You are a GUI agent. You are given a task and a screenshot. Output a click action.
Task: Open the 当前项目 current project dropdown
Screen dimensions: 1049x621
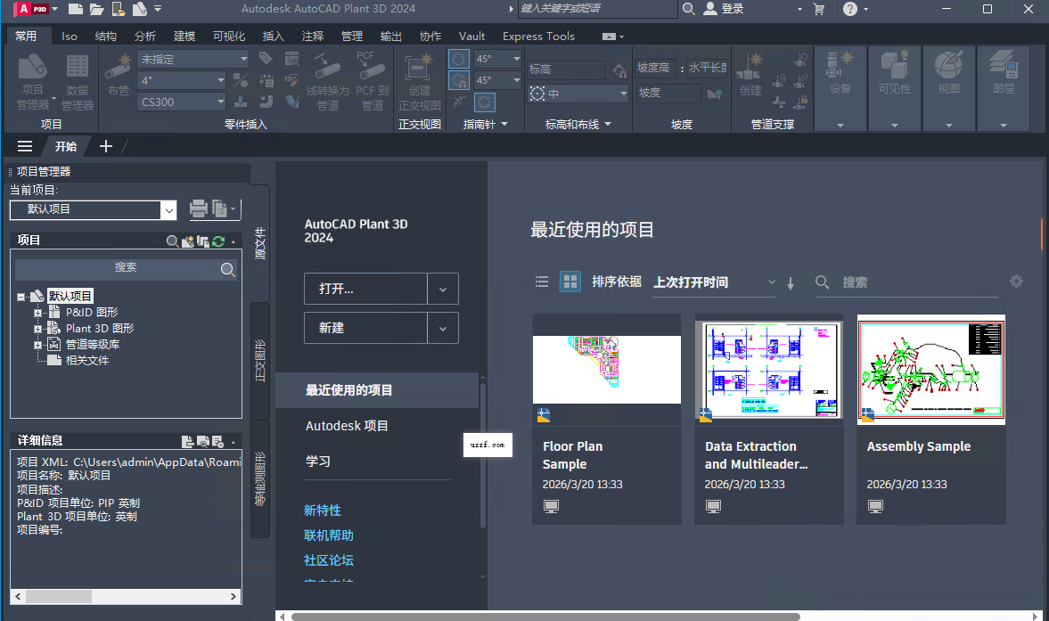(x=168, y=209)
